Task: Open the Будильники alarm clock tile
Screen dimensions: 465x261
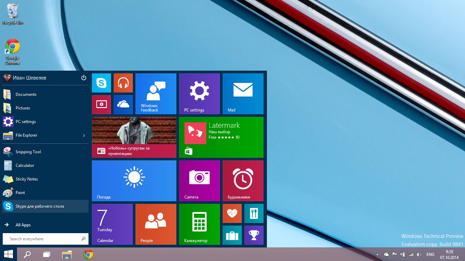Action: 243,180
